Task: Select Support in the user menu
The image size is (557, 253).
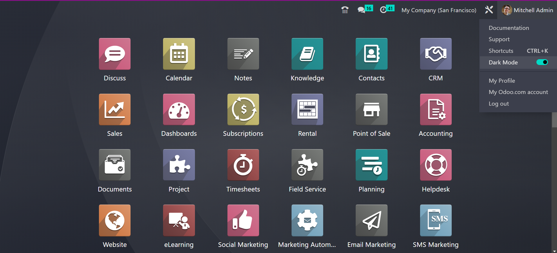Action: click(499, 39)
